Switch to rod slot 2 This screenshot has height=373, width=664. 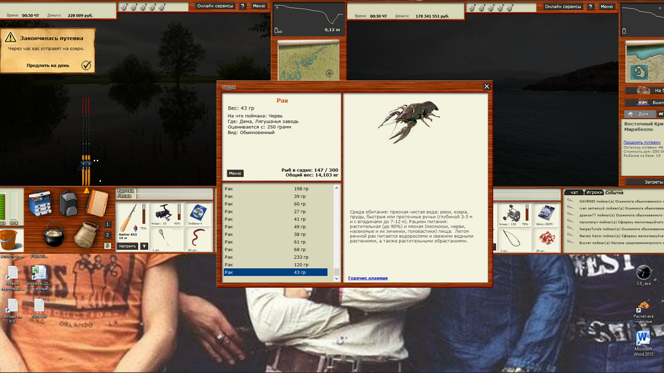click(x=107, y=235)
